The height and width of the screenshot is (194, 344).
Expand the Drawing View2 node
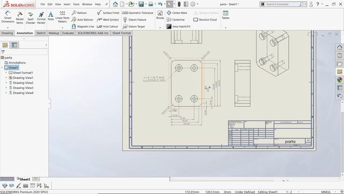pos(6,82)
